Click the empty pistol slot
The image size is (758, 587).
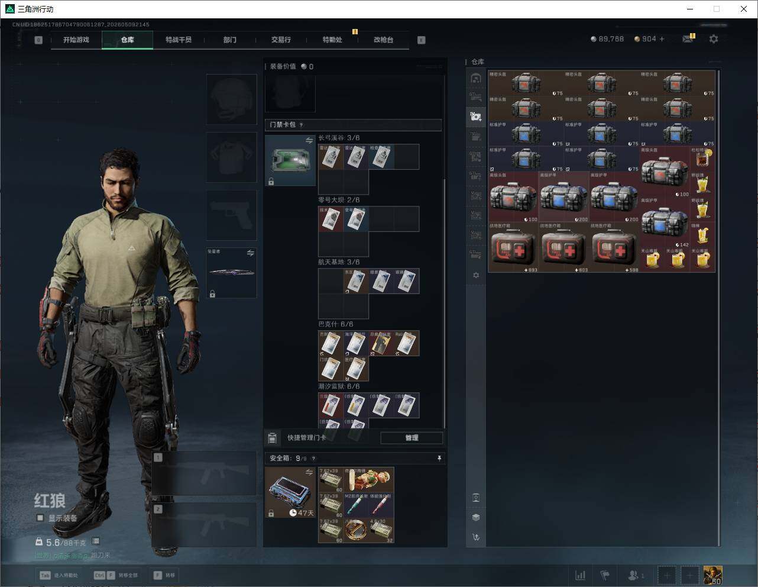[x=231, y=215]
